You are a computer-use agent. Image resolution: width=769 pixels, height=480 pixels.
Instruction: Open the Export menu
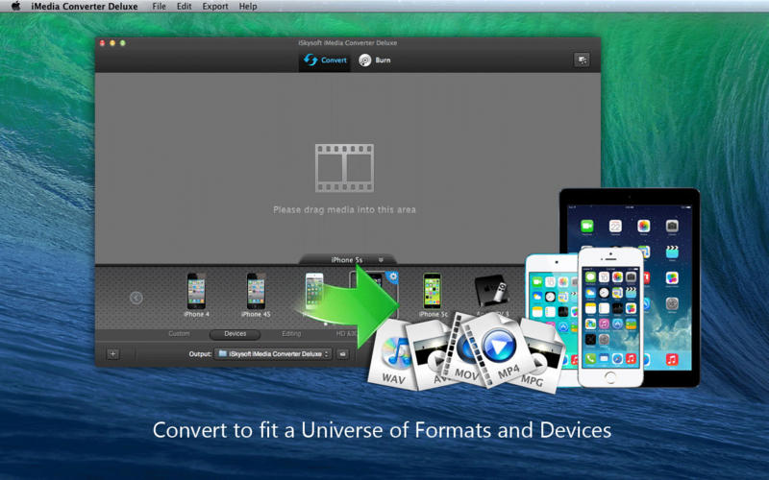pyautogui.click(x=214, y=7)
